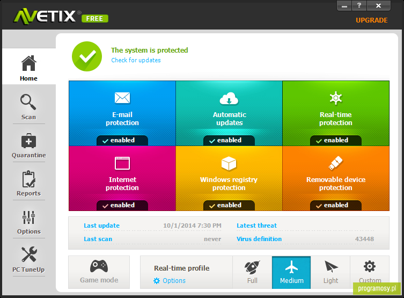
Task: Click the Real-time protection shield star icon
Action: (336, 98)
